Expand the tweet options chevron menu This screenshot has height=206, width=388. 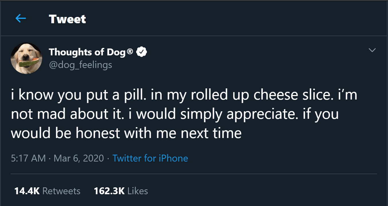(372, 50)
